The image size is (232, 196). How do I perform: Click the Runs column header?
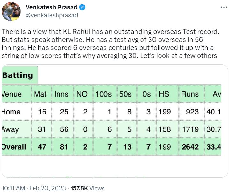click(x=190, y=94)
